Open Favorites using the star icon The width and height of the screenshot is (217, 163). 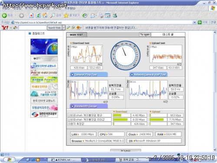pos(66,16)
